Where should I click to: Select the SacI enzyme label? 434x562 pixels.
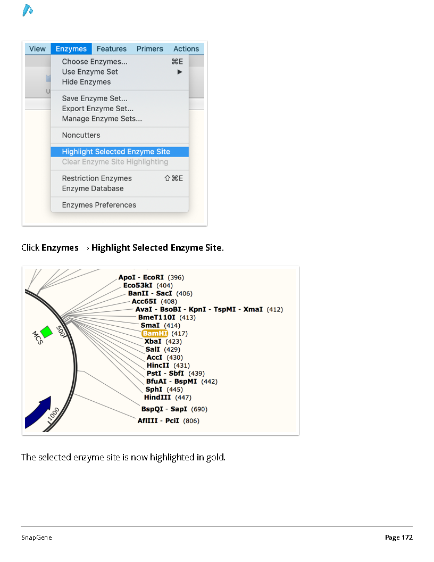coord(164,293)
